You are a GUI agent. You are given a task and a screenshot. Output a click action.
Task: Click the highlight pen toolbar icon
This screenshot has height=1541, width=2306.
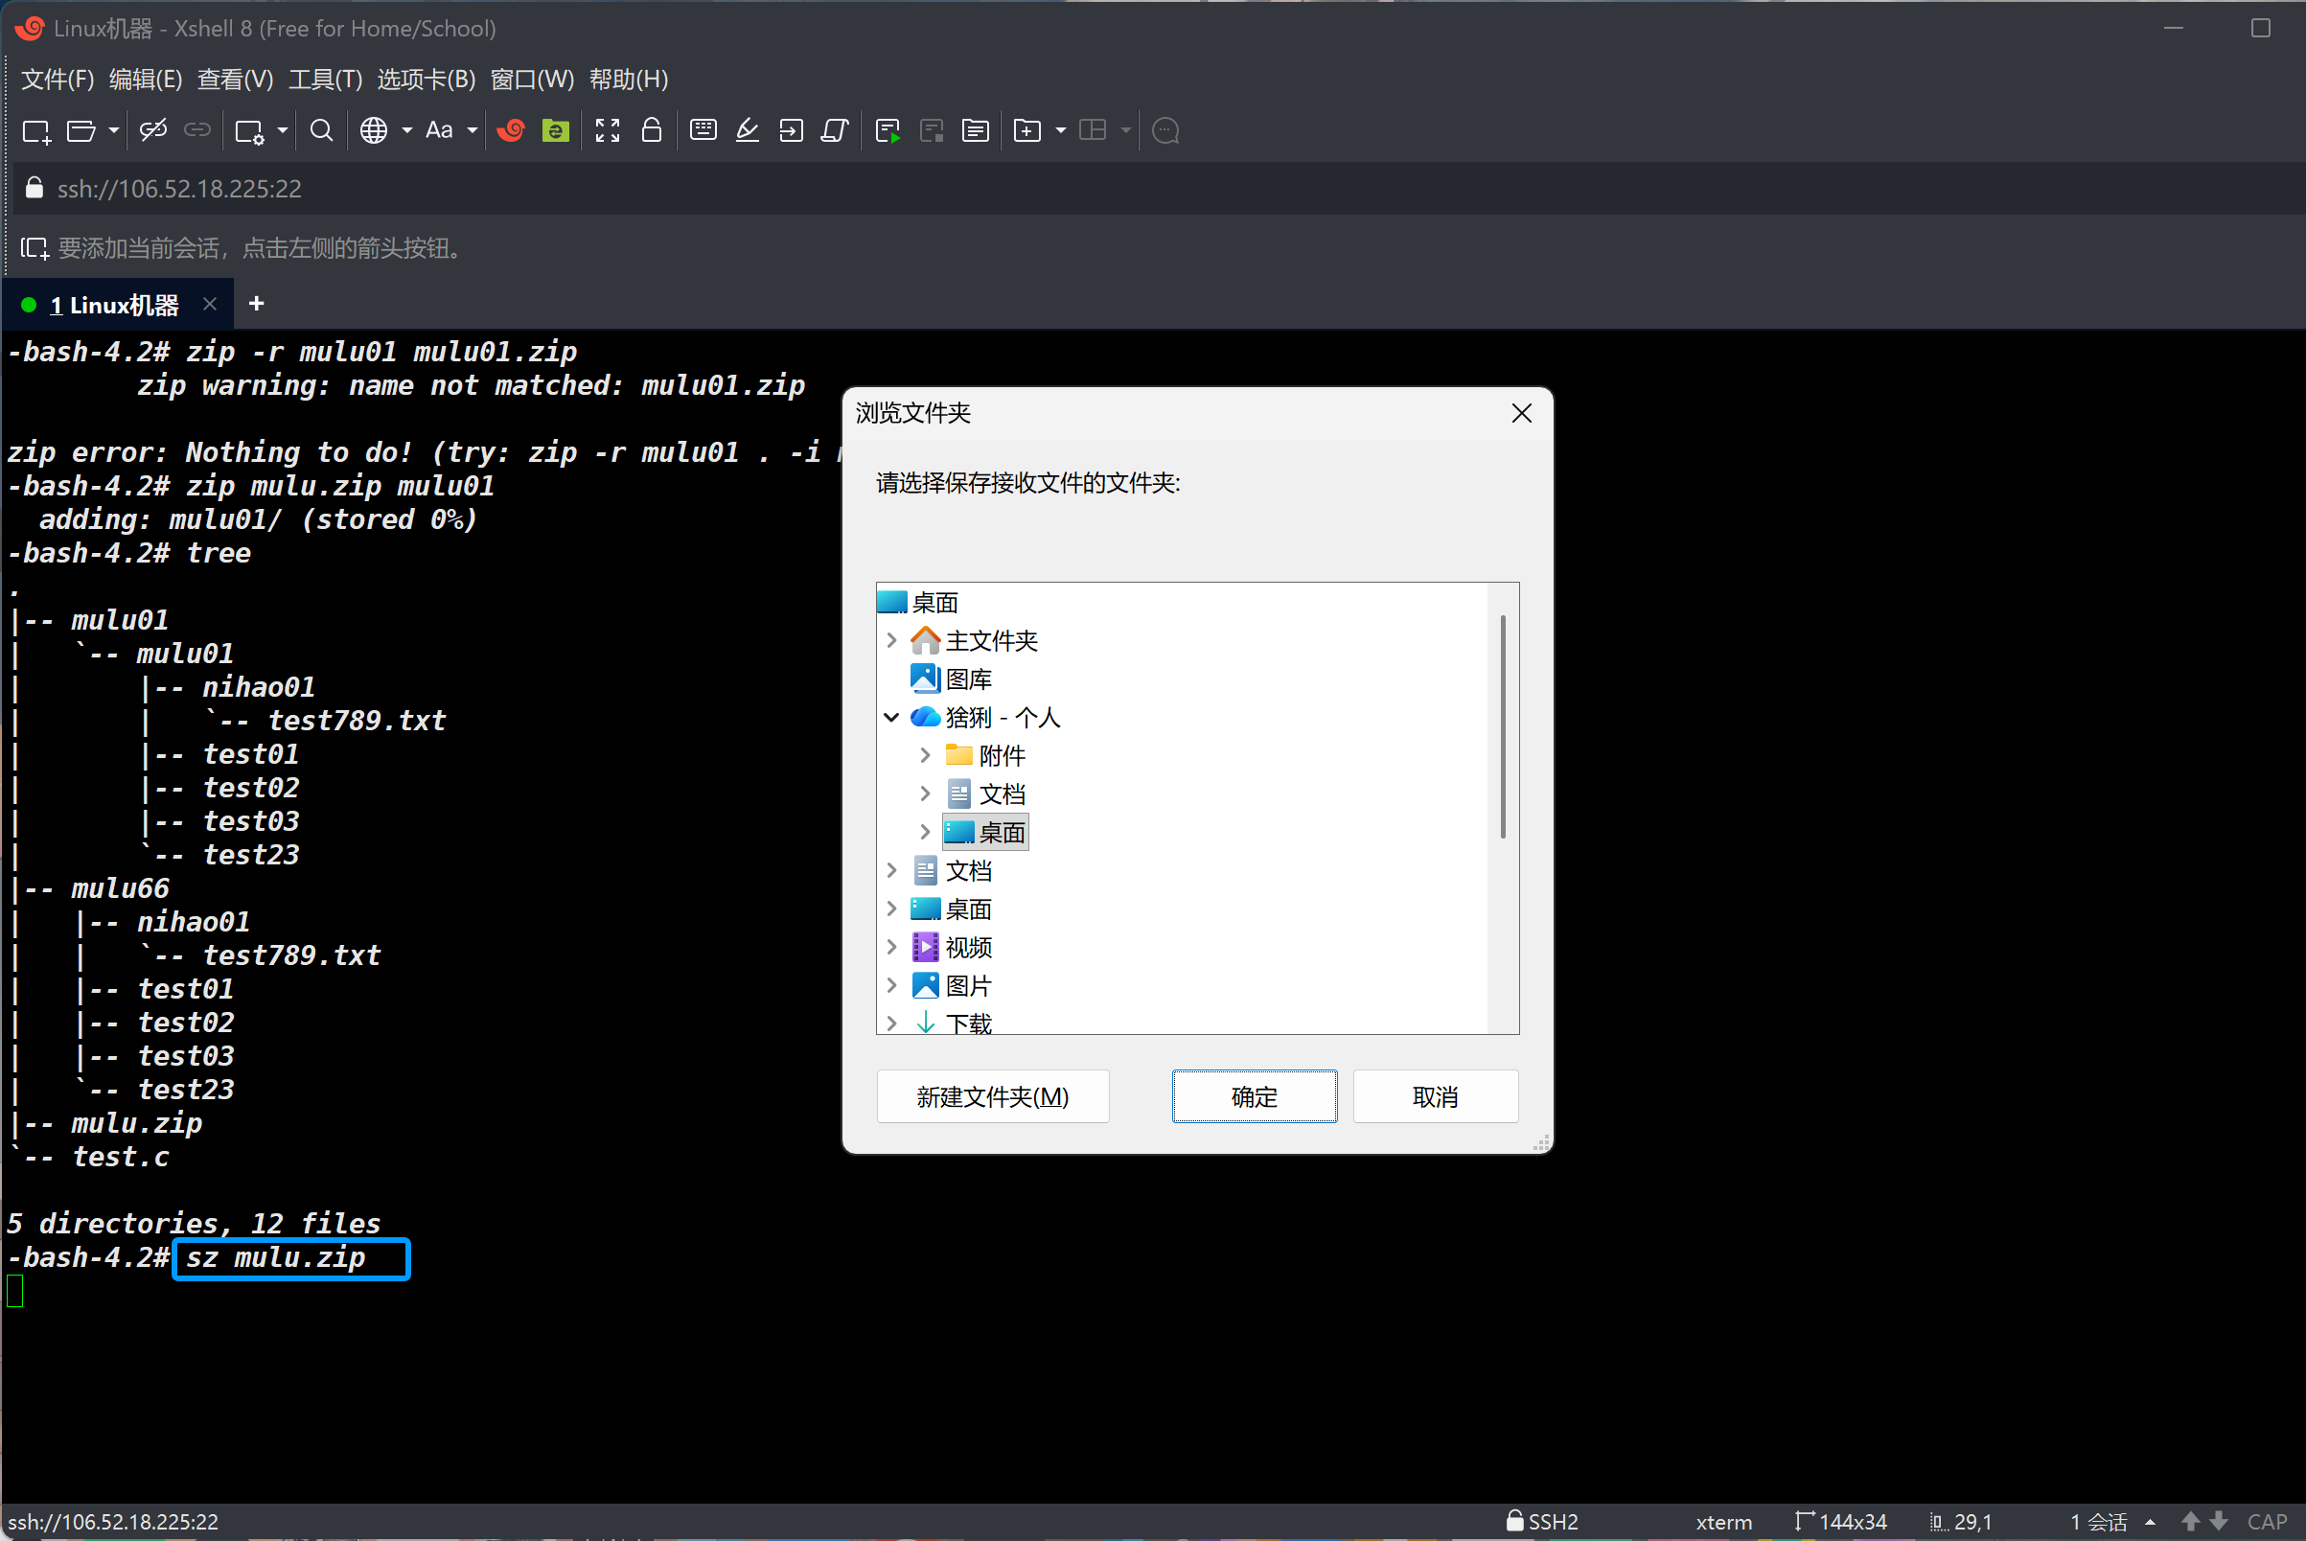(747, 130)
